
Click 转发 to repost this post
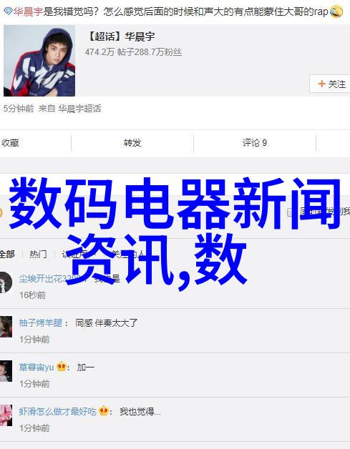click(132, 142)
